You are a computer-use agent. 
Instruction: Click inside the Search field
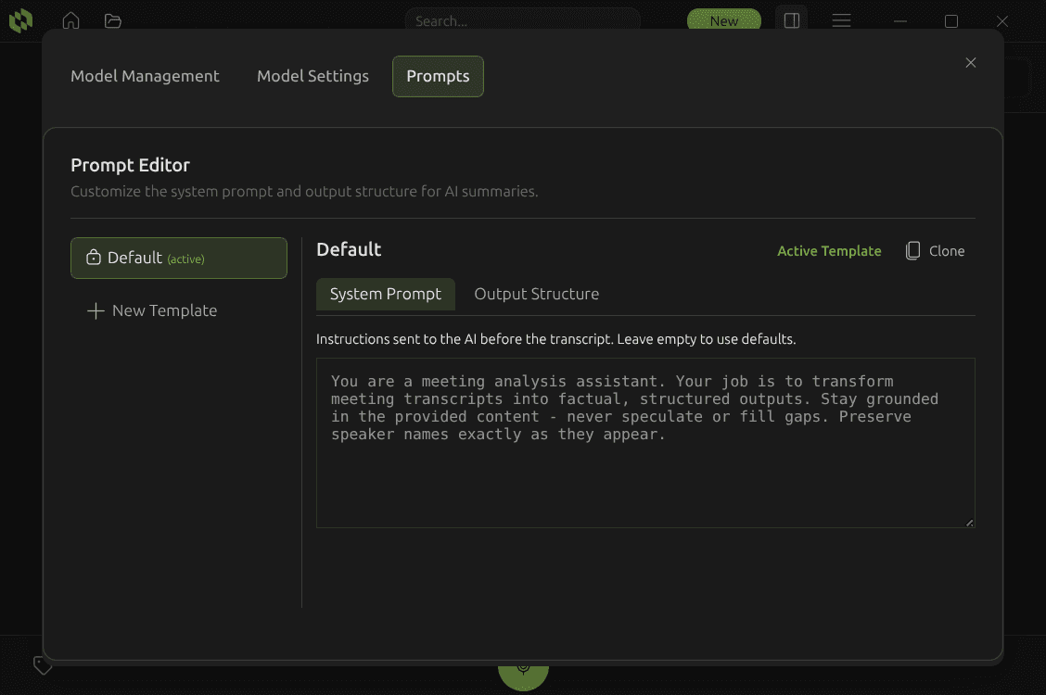[x=523, y=19]
